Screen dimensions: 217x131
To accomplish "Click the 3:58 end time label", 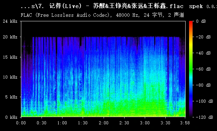I will coord(185,123).
